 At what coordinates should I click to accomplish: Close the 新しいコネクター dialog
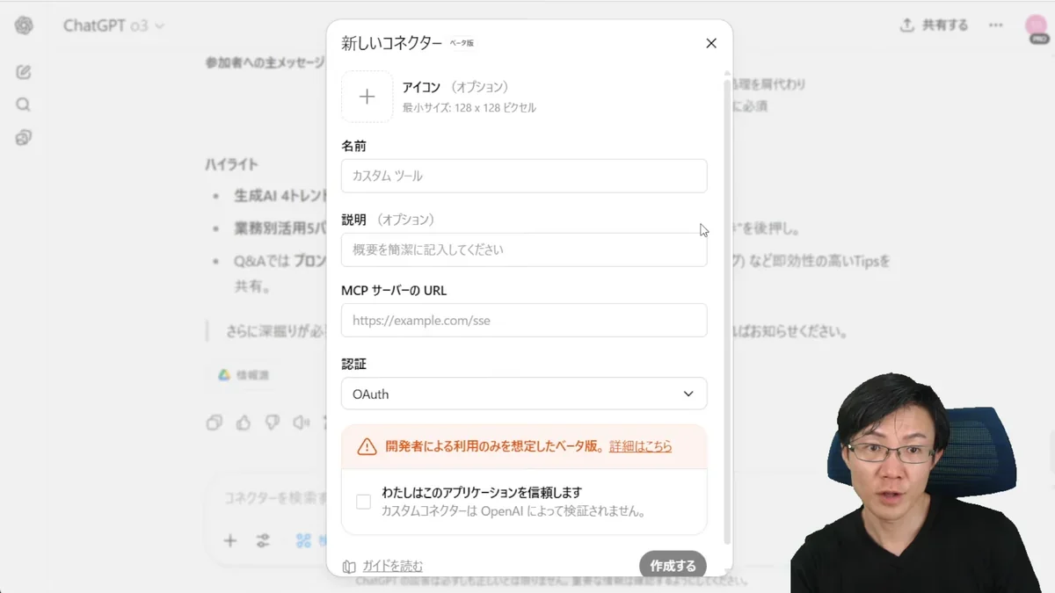point(711,43)
